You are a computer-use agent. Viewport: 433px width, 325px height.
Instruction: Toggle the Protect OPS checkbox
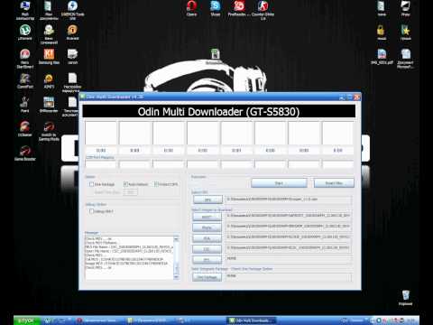tap(156, 184)
